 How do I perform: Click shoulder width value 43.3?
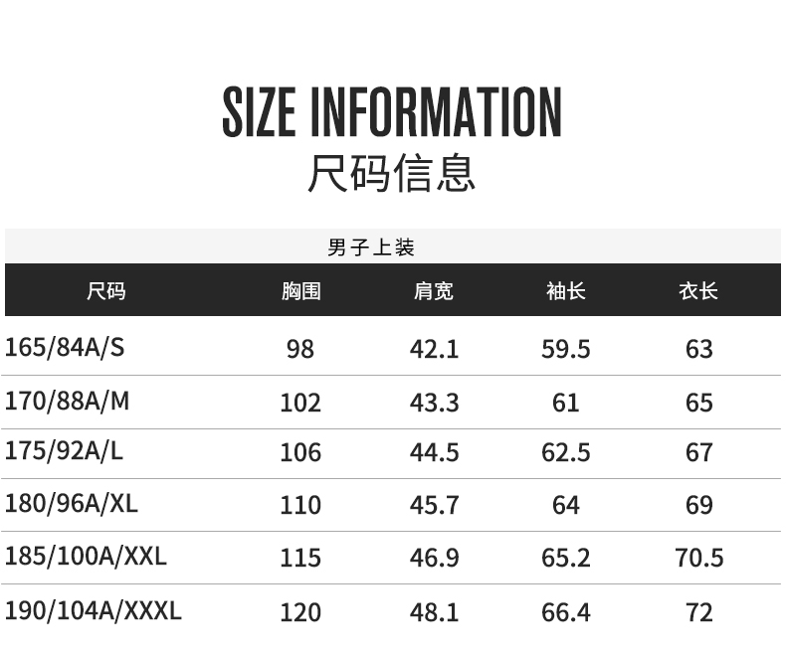click(434, 403)
